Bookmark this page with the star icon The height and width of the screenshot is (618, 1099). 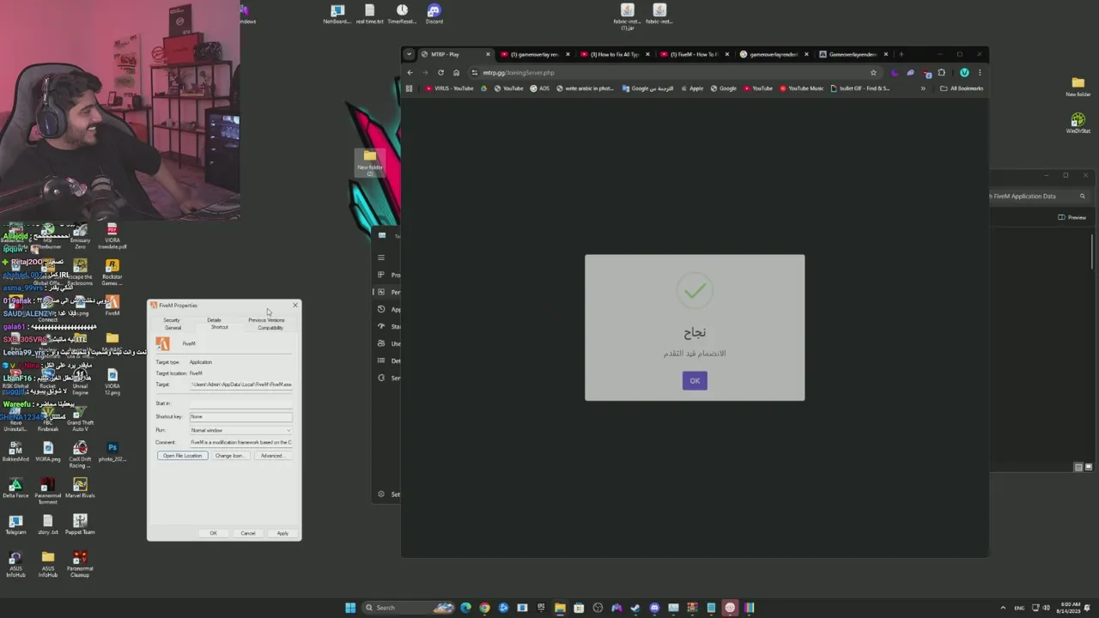(x=873, y=73)
